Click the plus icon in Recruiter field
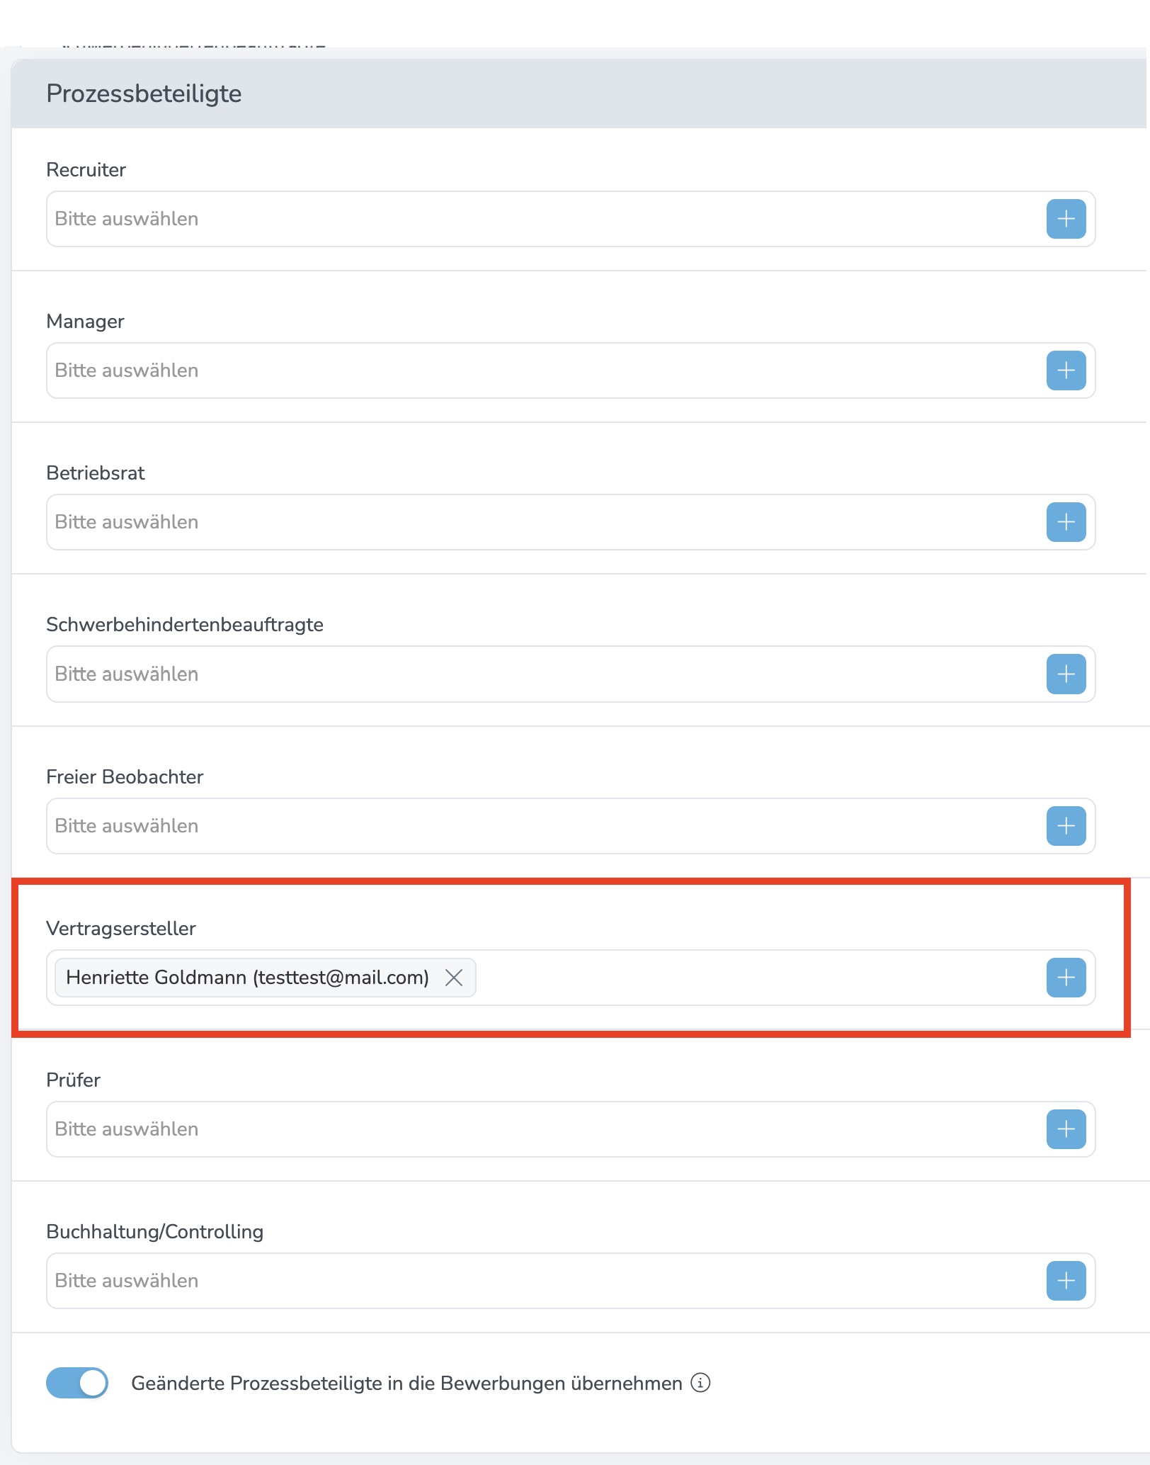Viewport: 1150px width, 1465px height. coord(1066,219)
